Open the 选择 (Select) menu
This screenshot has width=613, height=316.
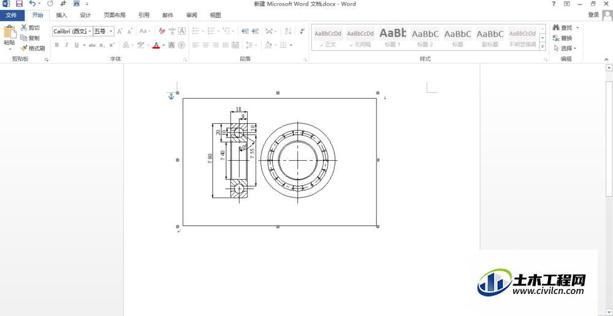[x=565, y=48]
